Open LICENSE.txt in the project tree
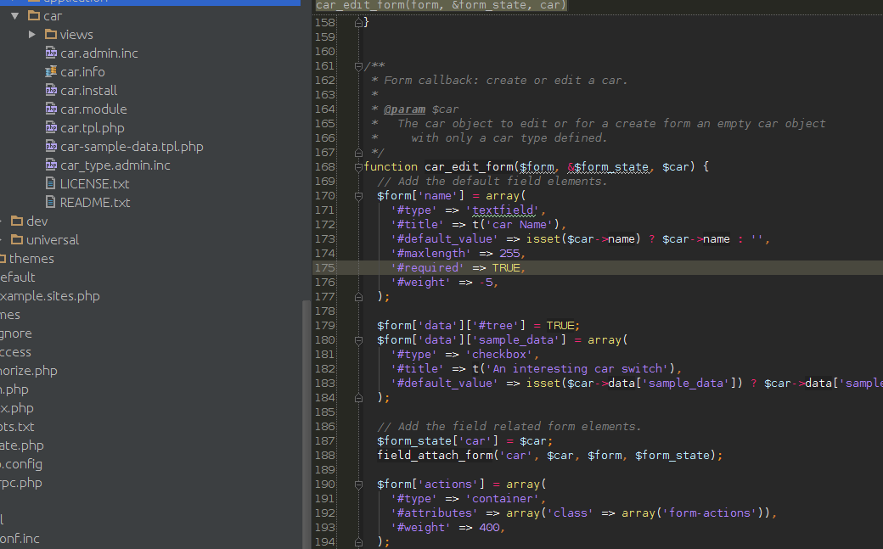Screen dimensions: 883x549 pyautogui.click(x=94, y=183)
